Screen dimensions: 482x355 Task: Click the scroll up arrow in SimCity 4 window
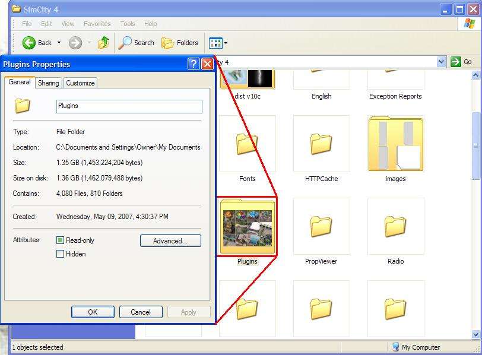coord(475,75)
